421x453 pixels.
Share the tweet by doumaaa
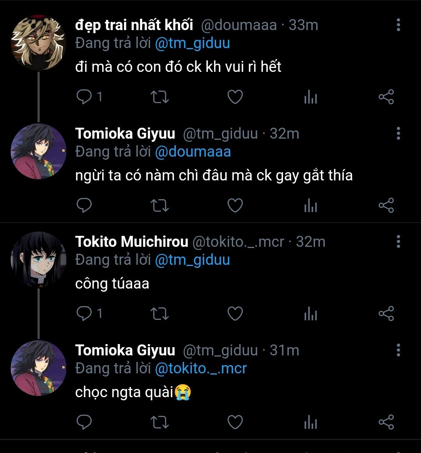tap(386, 96)
